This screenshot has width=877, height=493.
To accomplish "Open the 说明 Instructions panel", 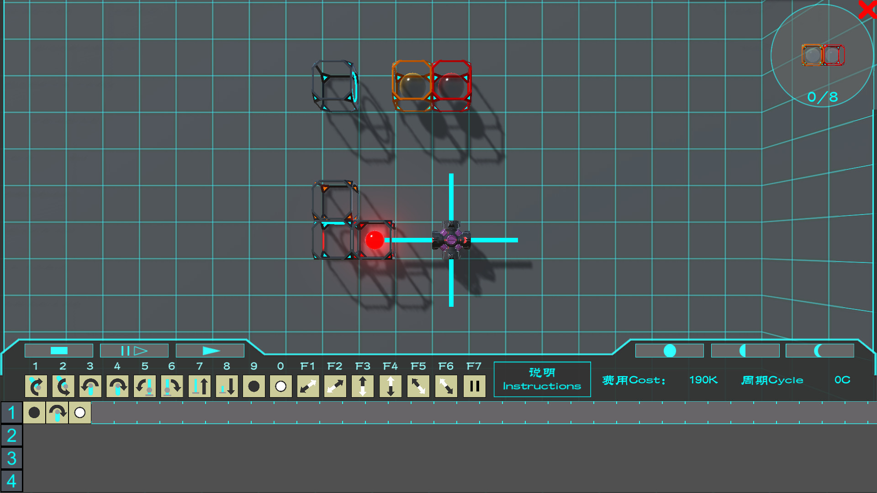I will point(542,379).
